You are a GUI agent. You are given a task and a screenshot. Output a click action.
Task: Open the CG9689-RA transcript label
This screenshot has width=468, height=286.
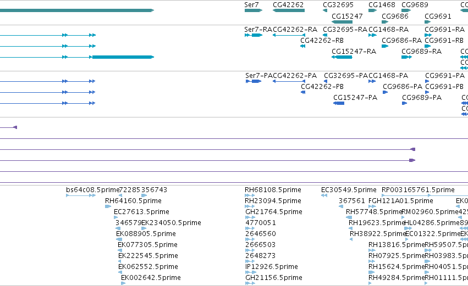pos(421,52)
